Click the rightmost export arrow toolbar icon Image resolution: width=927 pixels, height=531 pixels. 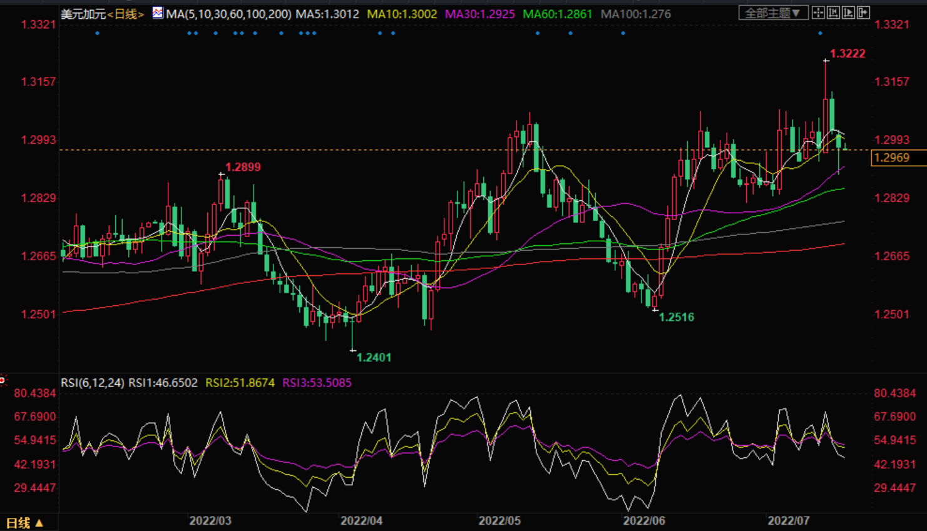[863, 13]
